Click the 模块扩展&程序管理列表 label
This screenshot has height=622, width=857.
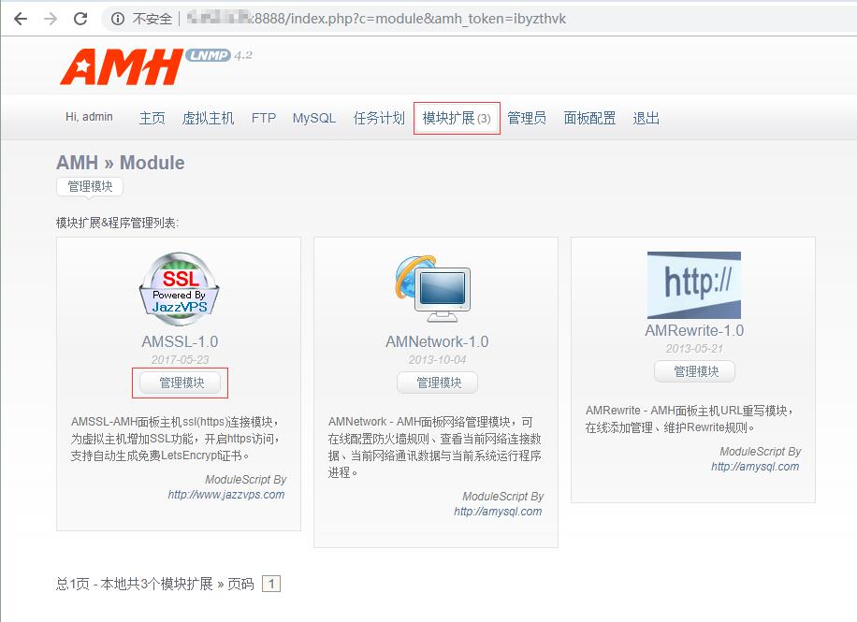point(118,223)
